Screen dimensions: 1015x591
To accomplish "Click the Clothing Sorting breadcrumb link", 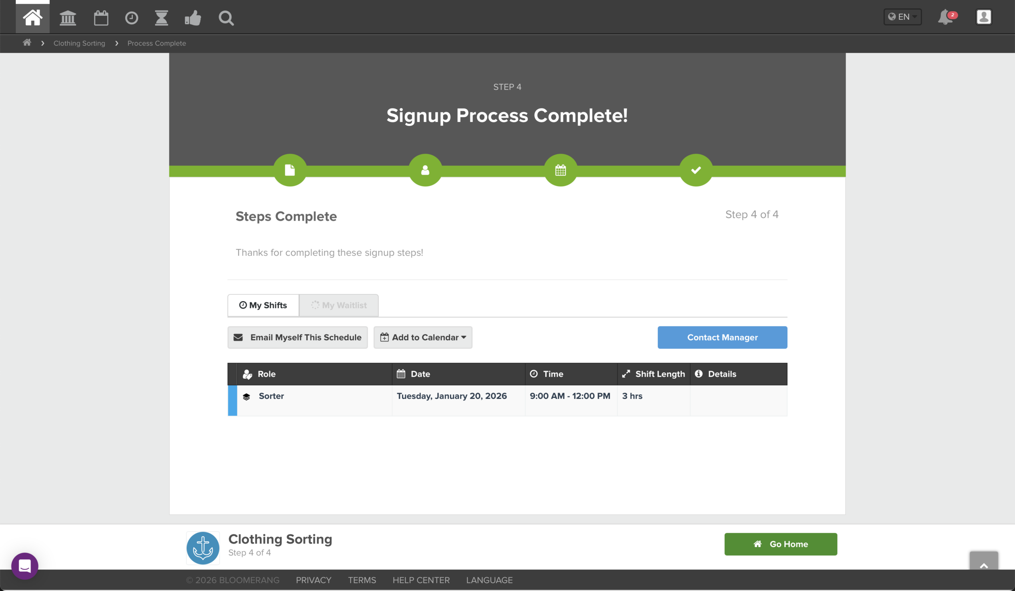I will (x=79, y=43).
